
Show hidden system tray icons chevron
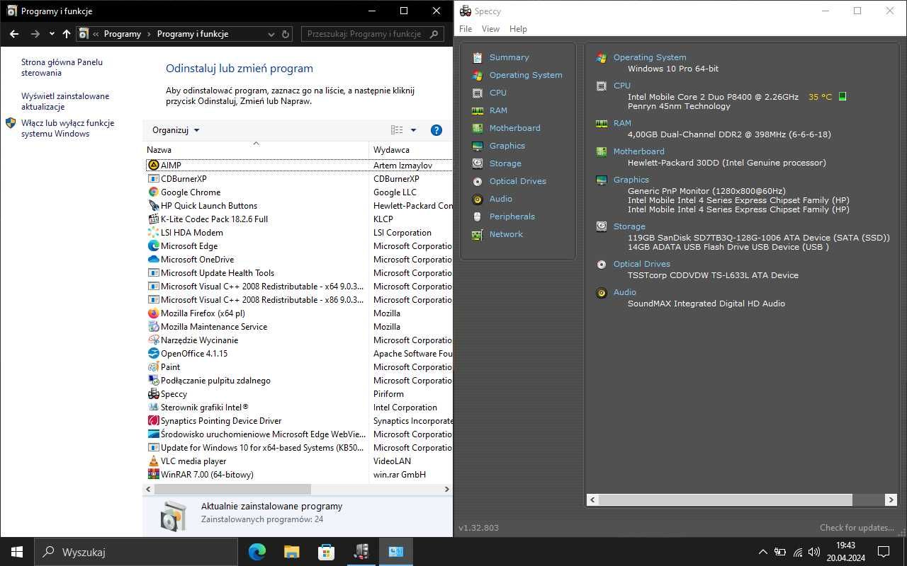click(762, 552)
